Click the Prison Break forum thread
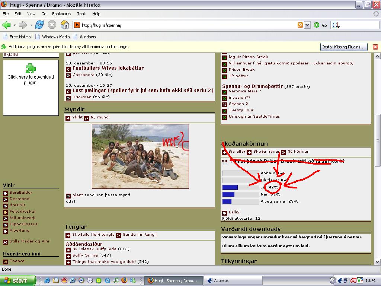381x286 pixels. [241, 70]
